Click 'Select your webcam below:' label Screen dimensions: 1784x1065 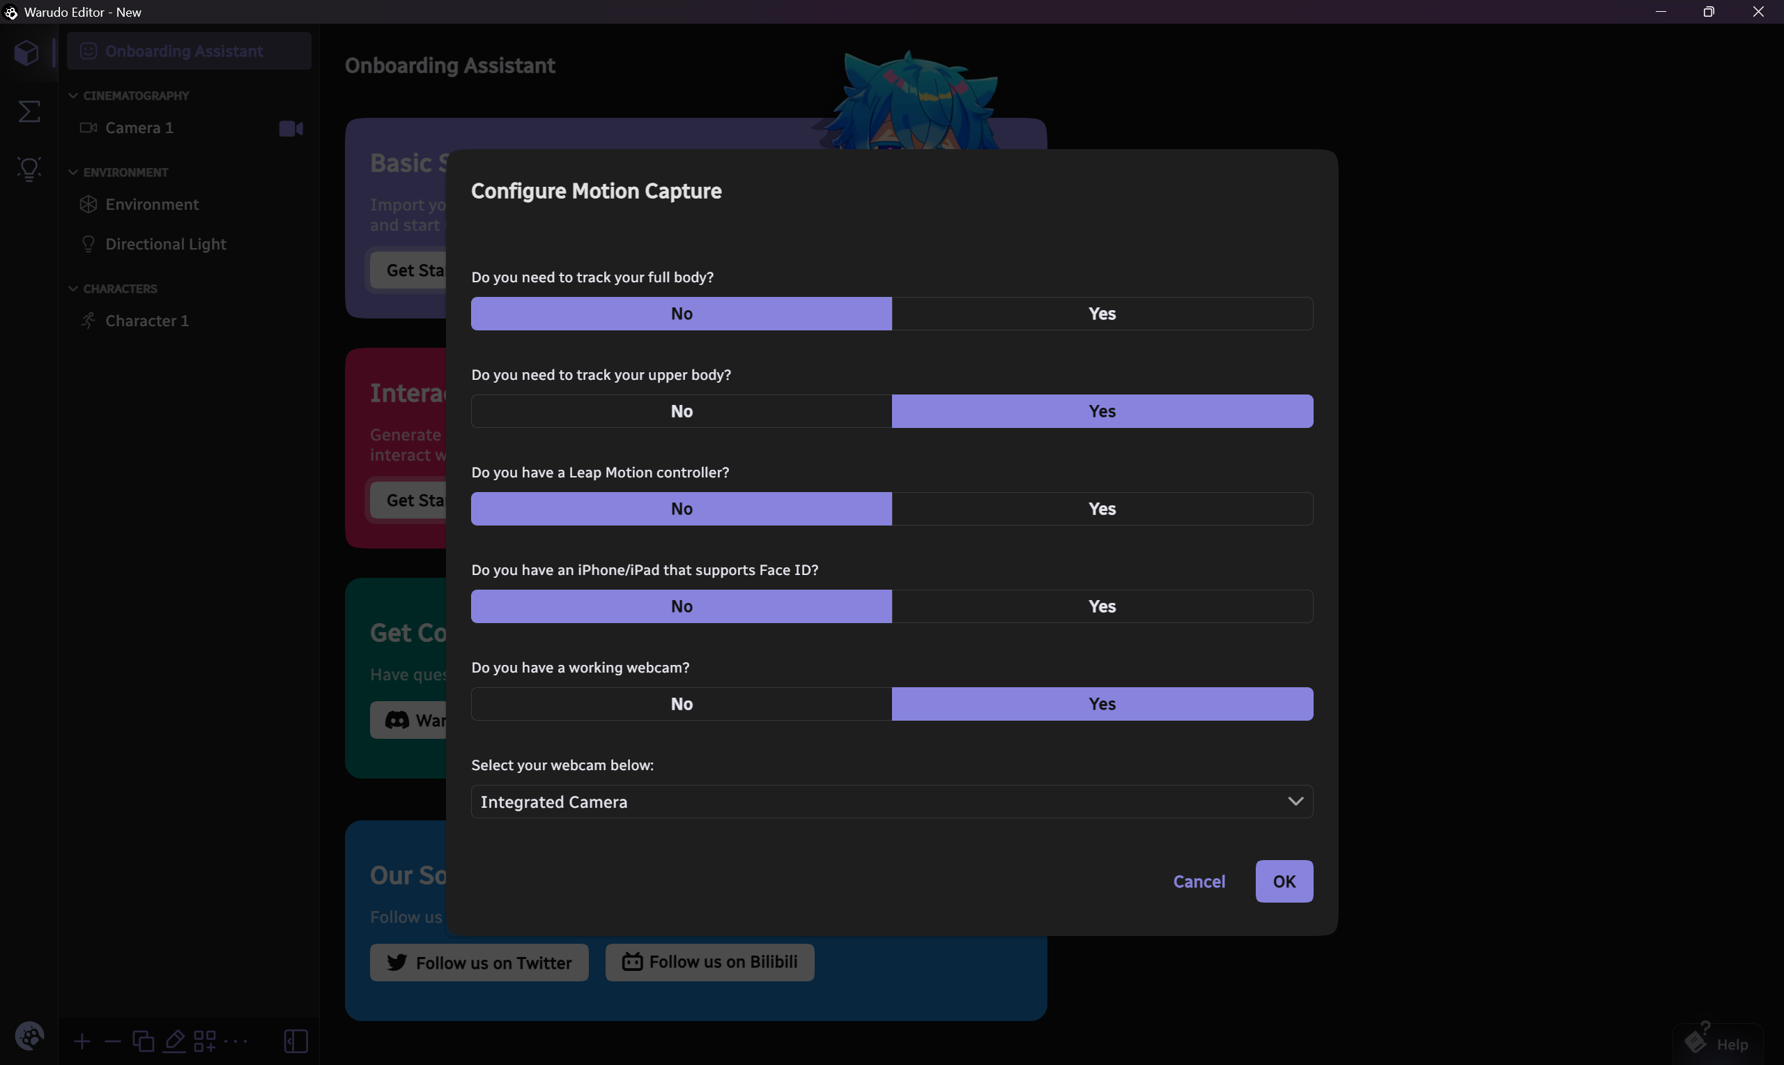562,765
